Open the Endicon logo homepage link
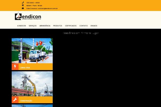 pyautogui.click(x=28, y=16)
